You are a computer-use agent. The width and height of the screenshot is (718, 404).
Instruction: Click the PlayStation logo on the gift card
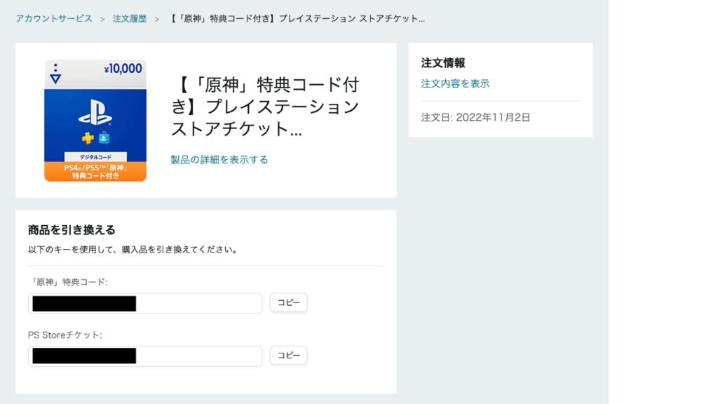click(97, 112)
